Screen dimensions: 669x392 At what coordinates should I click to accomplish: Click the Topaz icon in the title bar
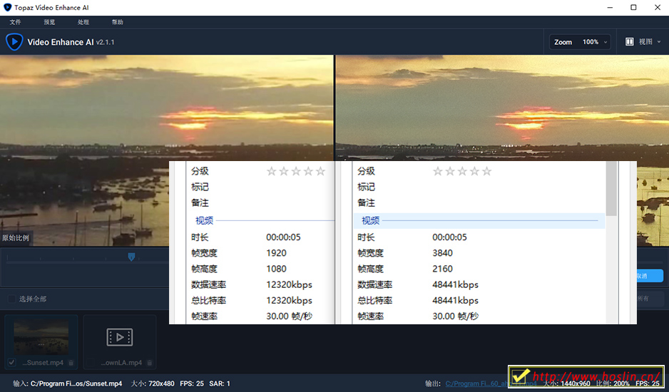7,7
